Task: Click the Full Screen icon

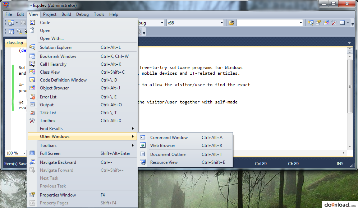Action: pos(32,153)
